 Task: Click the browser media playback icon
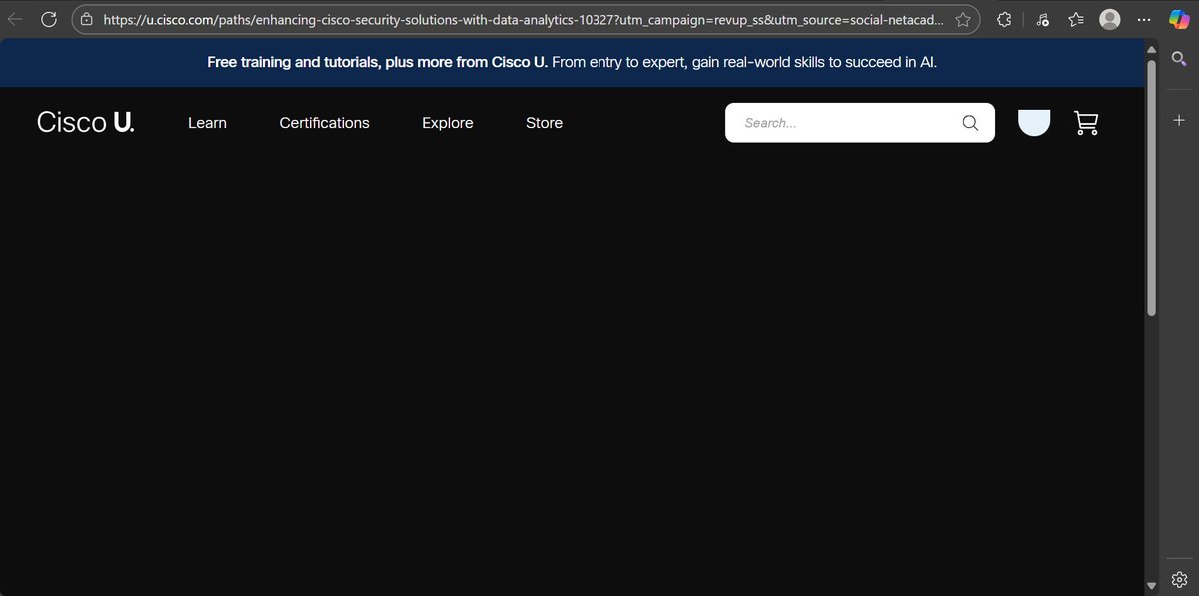[x=1042, y=19]
